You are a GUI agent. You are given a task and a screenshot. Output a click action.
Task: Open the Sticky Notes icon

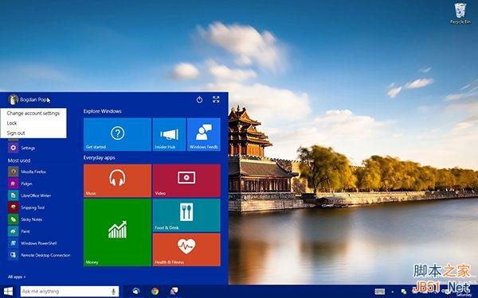[x=13, y=219]
